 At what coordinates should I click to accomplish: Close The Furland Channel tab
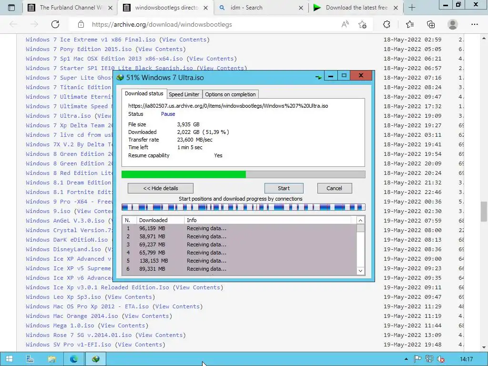pos(110,8)
